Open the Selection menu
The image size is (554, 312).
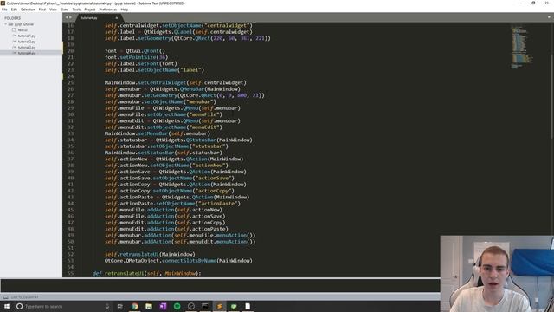pyautogui.click(x=28, y=10)
